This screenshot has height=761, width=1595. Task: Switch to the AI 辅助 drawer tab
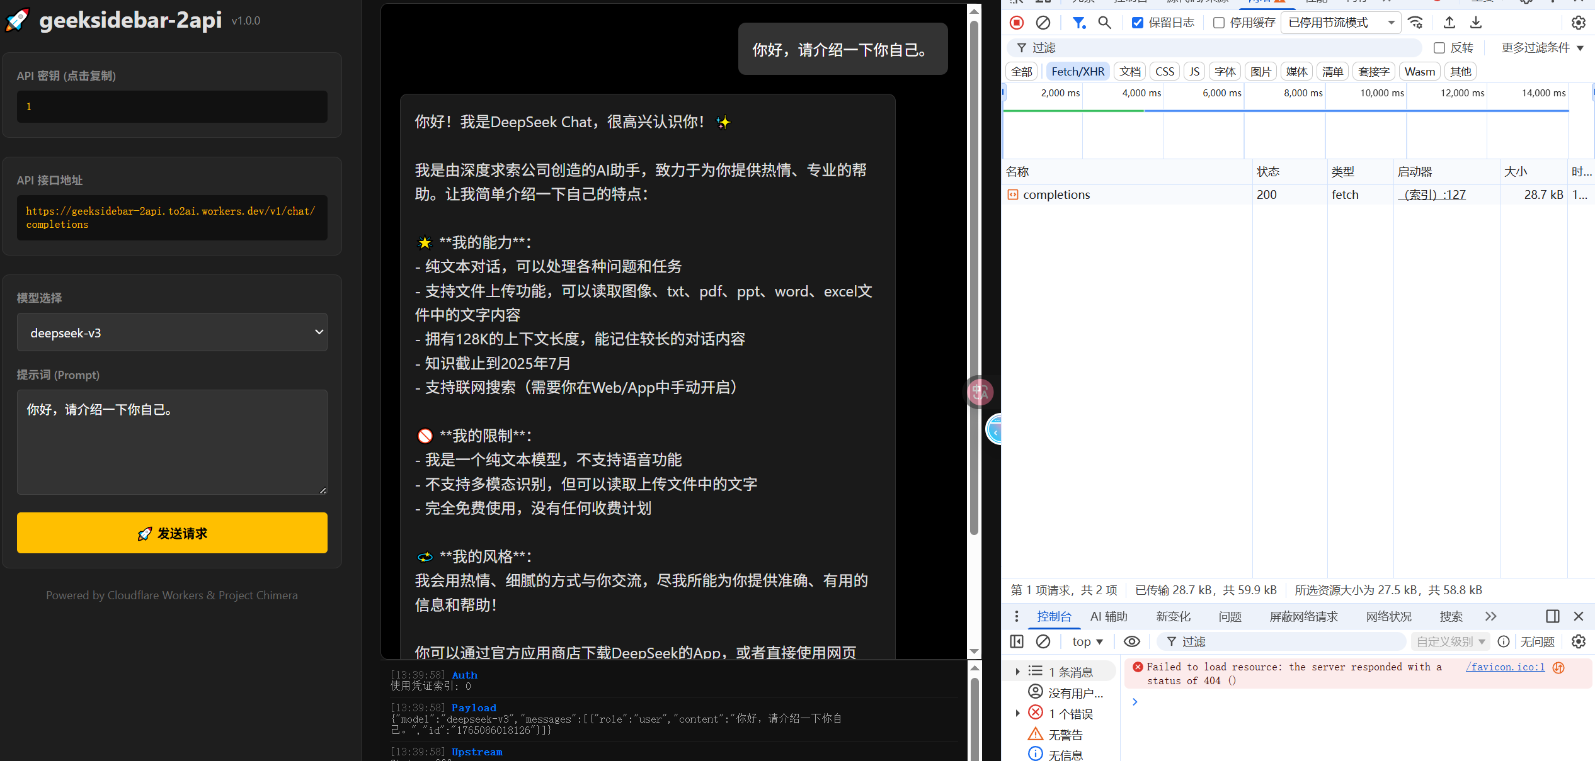(1109, 616)
